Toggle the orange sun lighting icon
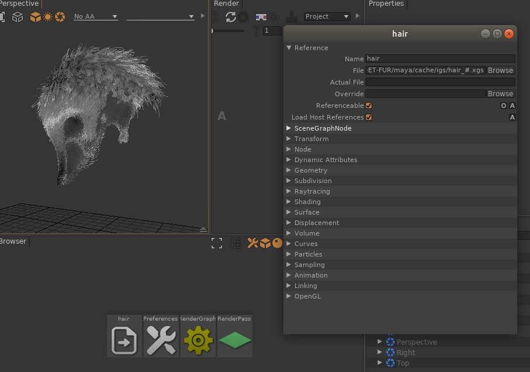The width and height of the screenshot is (530, 372). click(47, 17)
